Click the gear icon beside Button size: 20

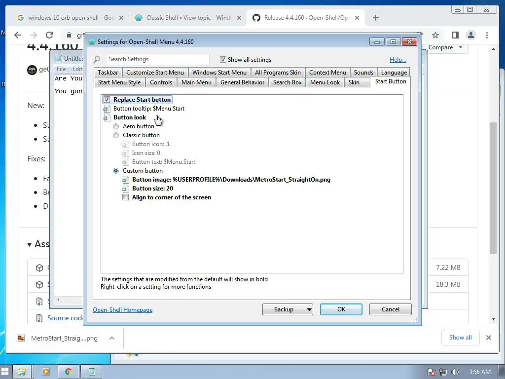pos(125,189)
